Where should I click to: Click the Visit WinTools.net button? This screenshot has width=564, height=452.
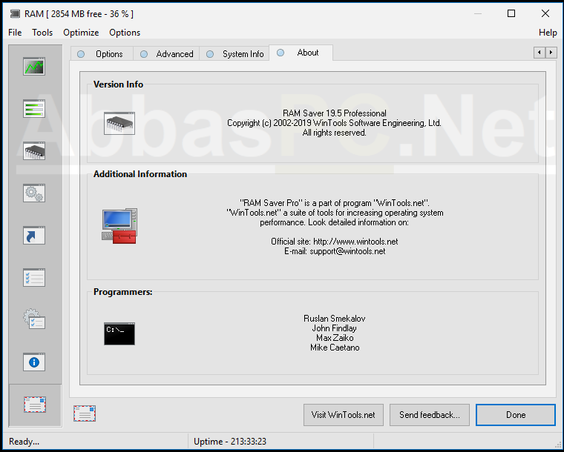(x=344, y=415)
